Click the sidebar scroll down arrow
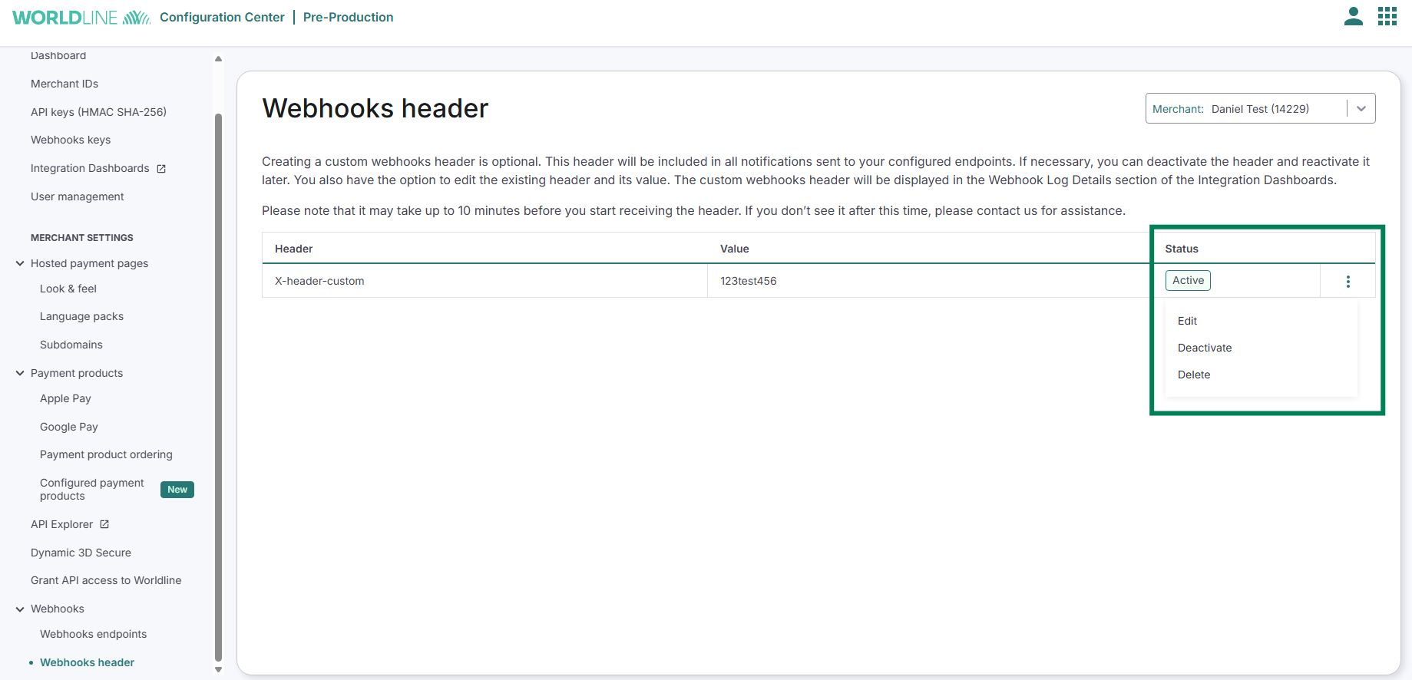Image resolution: width=1412 pixels, height=680 pixels. 218,670
